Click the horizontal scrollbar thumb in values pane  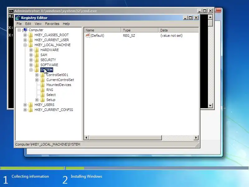(125, 137)
